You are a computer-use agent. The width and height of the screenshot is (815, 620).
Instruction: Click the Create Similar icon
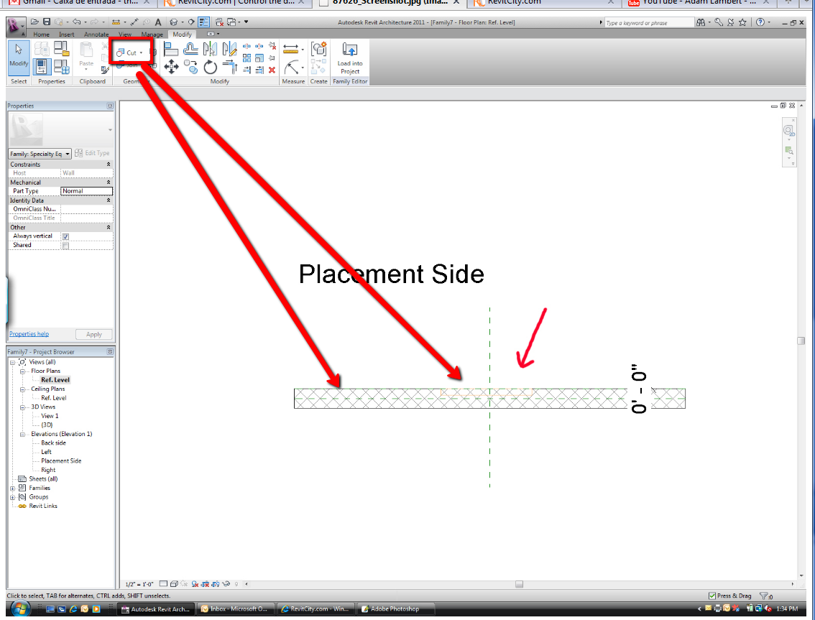(318, 50)
